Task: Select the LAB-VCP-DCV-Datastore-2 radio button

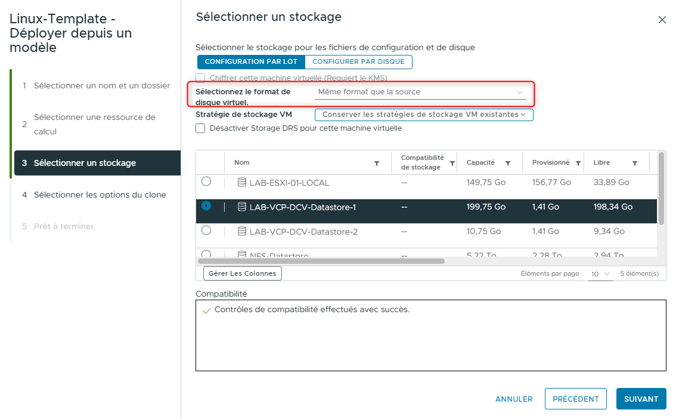Action: 205,231
